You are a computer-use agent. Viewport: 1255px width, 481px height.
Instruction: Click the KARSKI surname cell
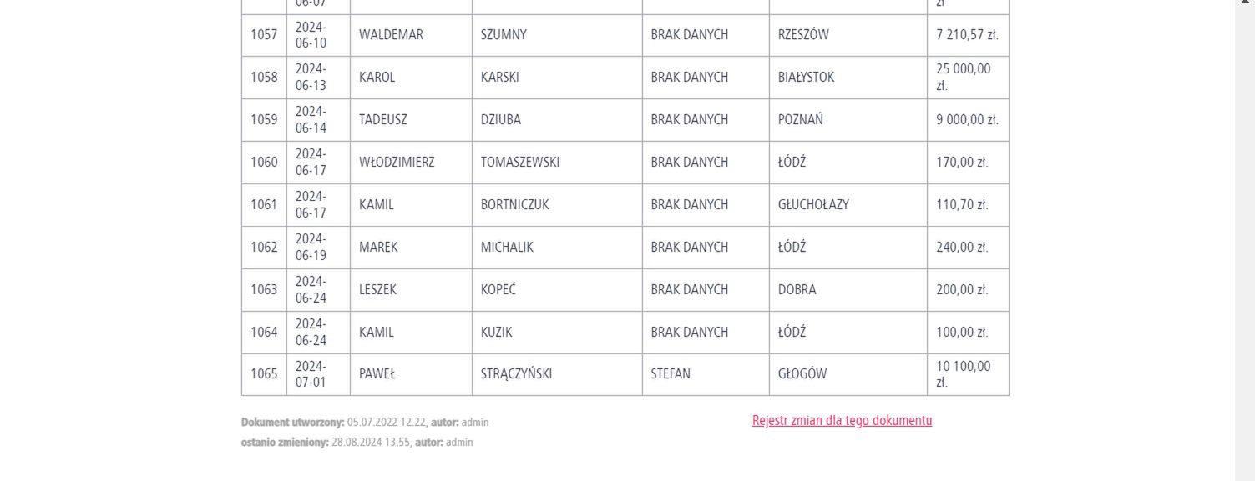[x=499, y=78]
